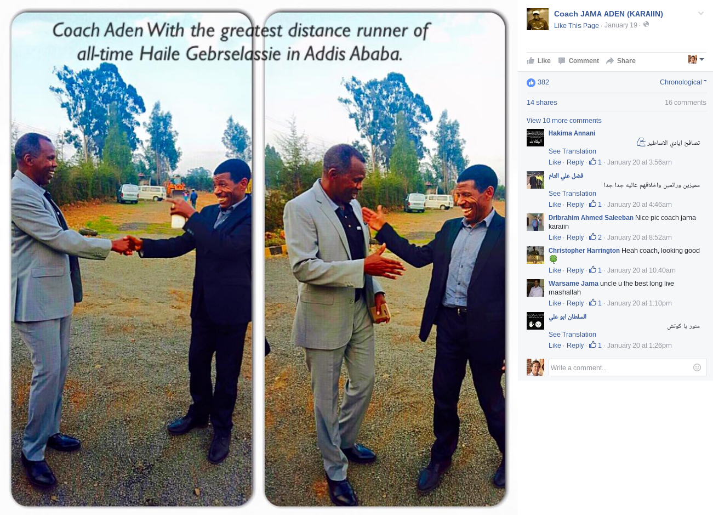Open DrIbrahim Ahmed Saleeban's profile name
713x515 pixels.
pos(591,218)
